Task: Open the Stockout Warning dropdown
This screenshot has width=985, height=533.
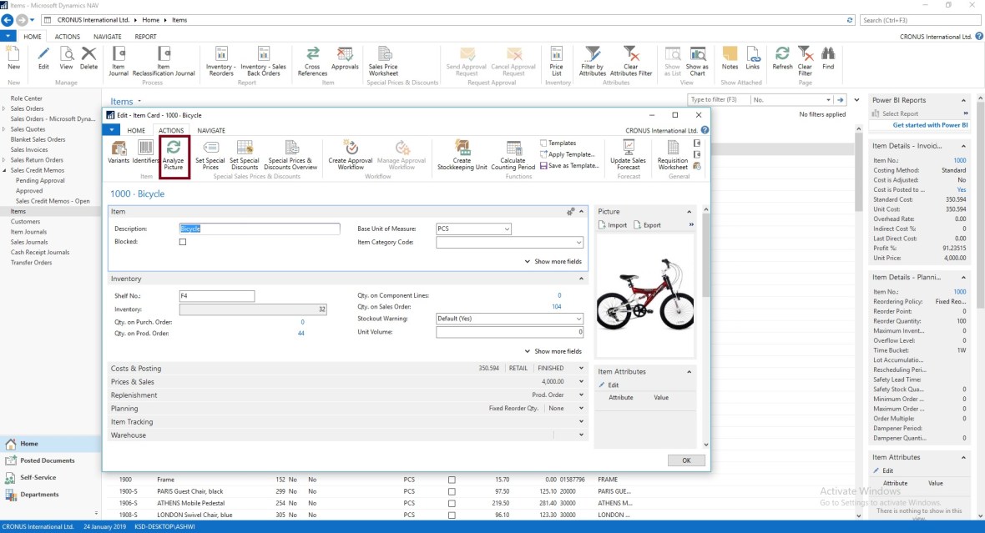Action: point(578,319)
